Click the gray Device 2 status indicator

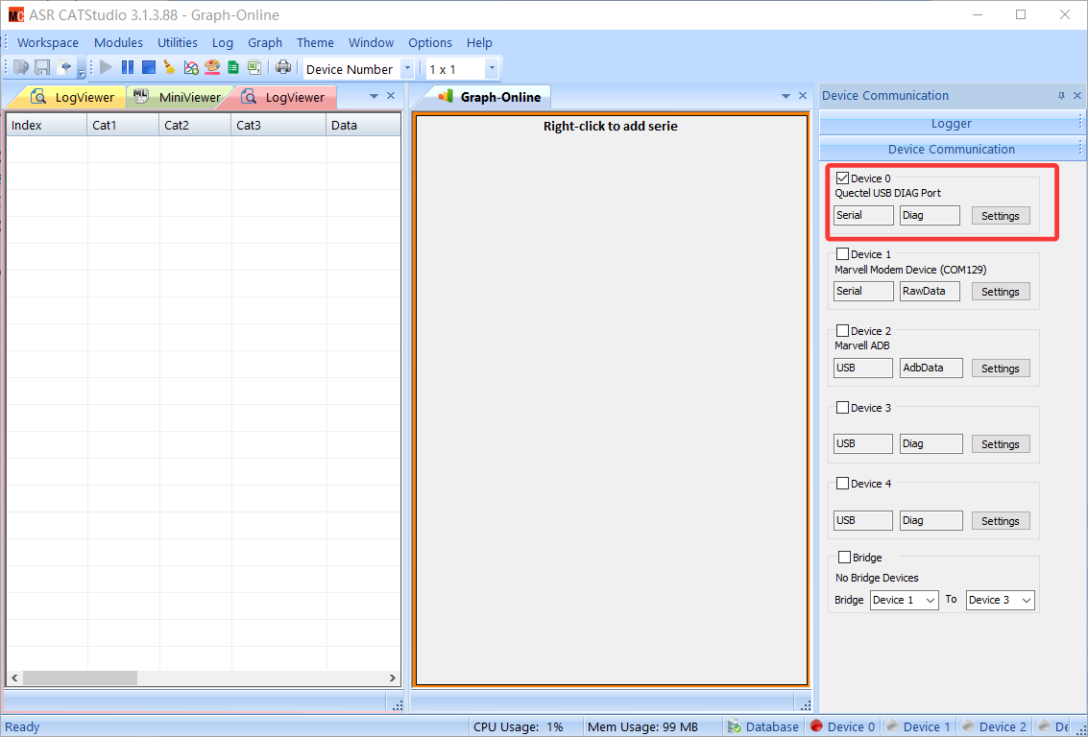click(x=969, y=726)
